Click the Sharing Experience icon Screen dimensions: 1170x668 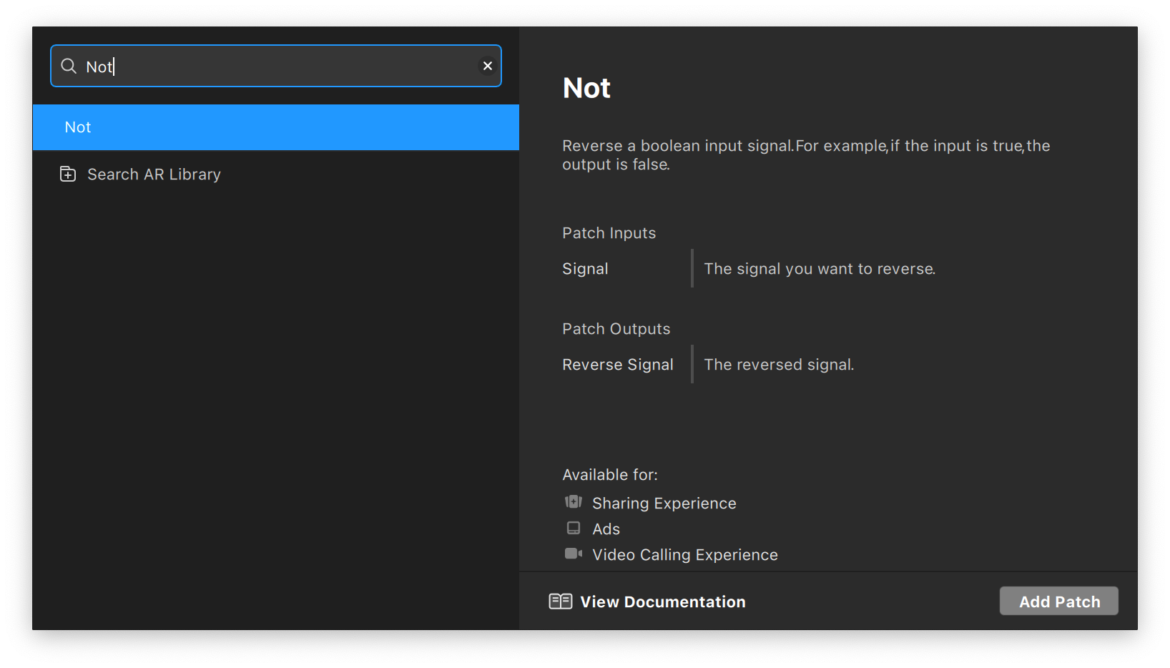coord(574,502)
